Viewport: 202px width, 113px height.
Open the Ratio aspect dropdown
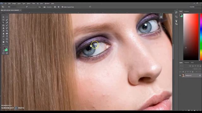[x=12, y=7]
